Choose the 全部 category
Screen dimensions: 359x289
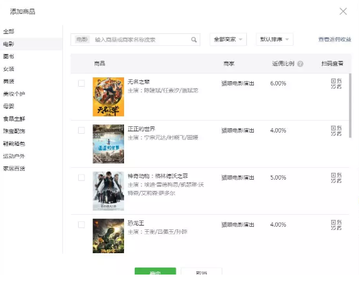9,31
